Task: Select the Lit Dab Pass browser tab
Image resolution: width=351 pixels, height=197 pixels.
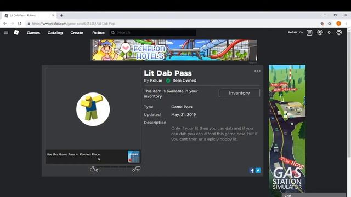Action: (29, 15)
